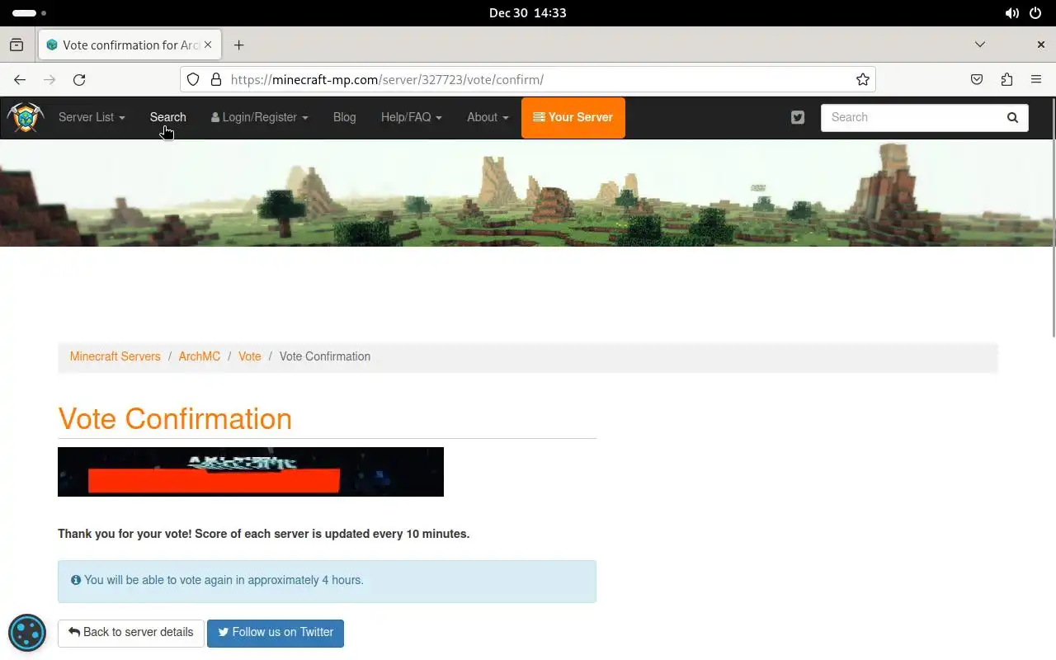The height and width of the screenshot is (660, 1056).
Task: Open the system power menu icon
Action: point(1036,13)
